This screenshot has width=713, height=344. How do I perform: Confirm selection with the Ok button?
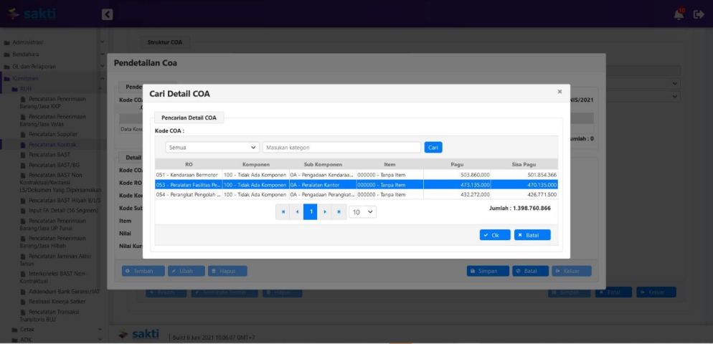(494, 235)
